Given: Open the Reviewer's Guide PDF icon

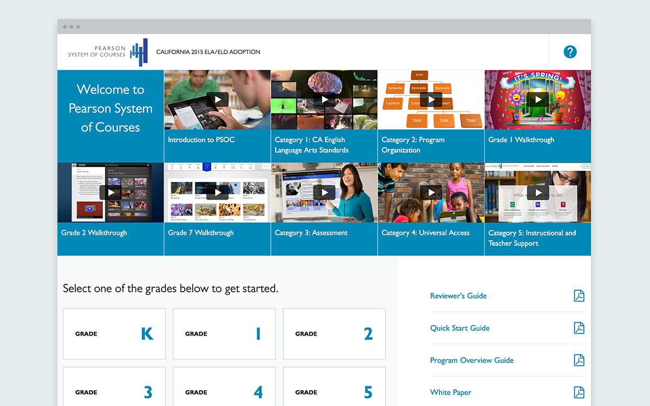Looking at the screenshot, I should [x=579, y=296].
